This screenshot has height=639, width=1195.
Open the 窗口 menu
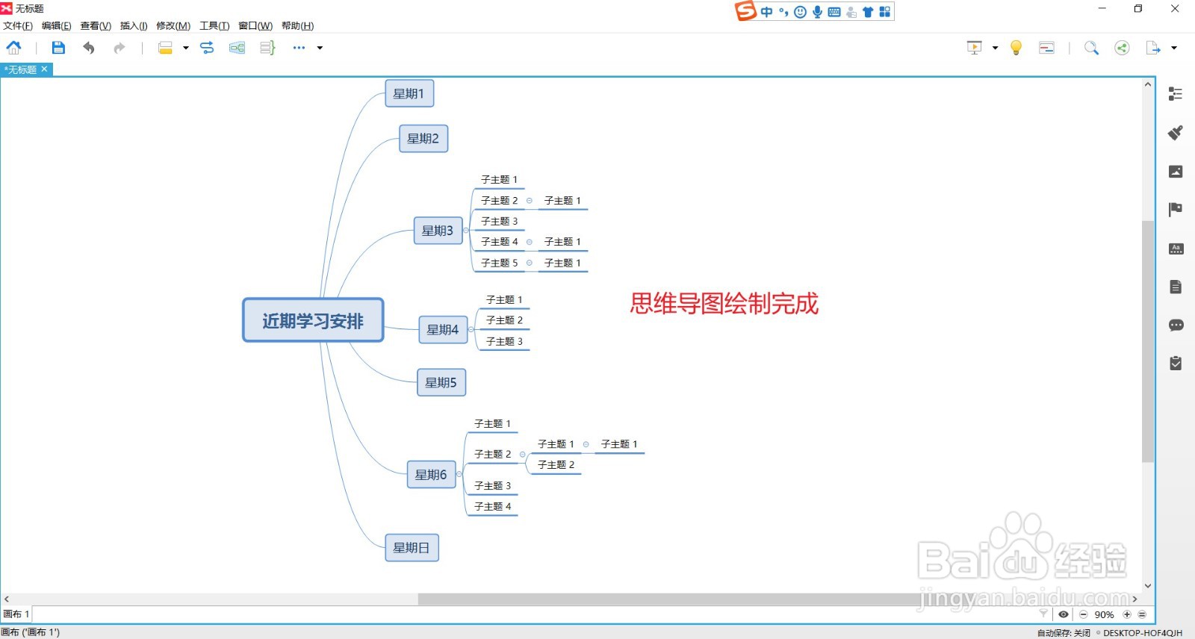[255, 25]
